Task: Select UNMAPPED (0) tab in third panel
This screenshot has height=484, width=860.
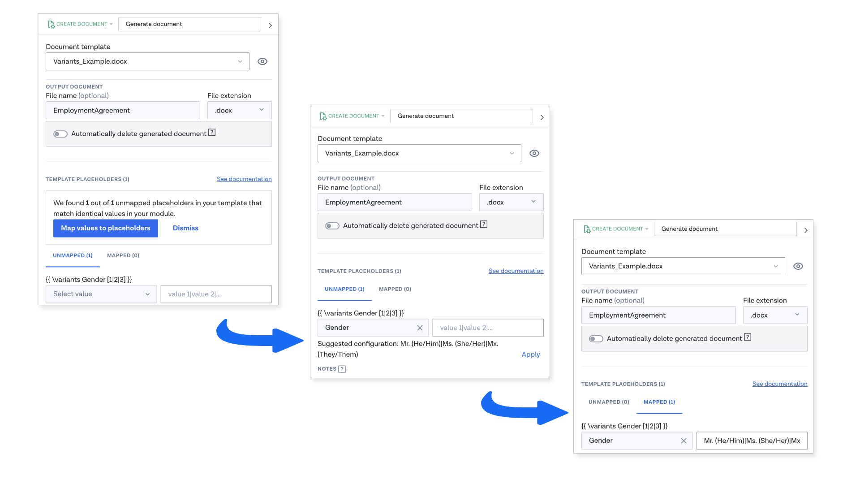Action: [608, 402]
